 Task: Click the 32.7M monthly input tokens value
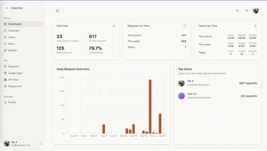pyautogui.click(x=231, y=38)
